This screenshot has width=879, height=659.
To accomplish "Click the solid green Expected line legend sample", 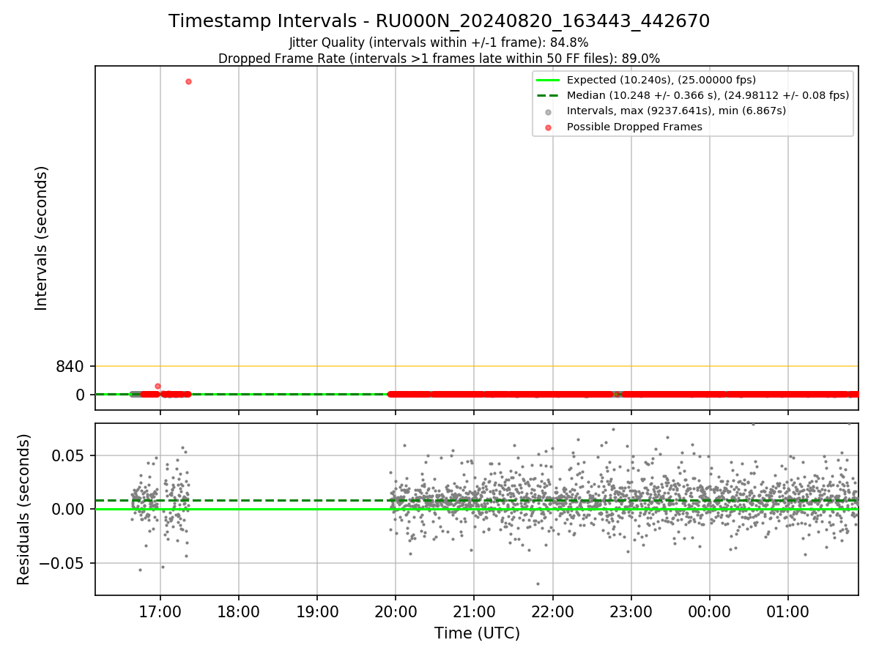I will [549, 80].
